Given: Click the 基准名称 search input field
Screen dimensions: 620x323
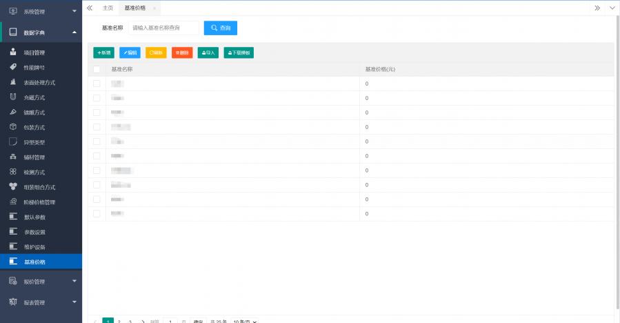Looking at the screenshot, I should (x=164, y=28).
